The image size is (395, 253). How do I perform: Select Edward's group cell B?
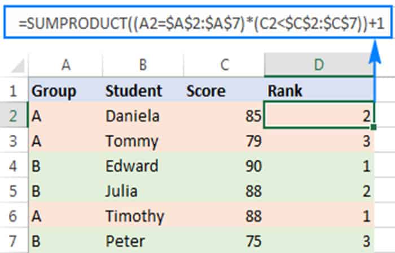[x=66, y=166]
